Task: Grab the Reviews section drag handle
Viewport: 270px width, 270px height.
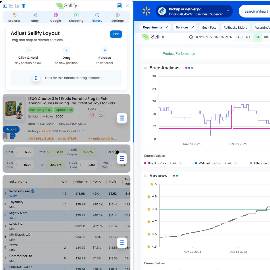Action: [x=146, y=176]
